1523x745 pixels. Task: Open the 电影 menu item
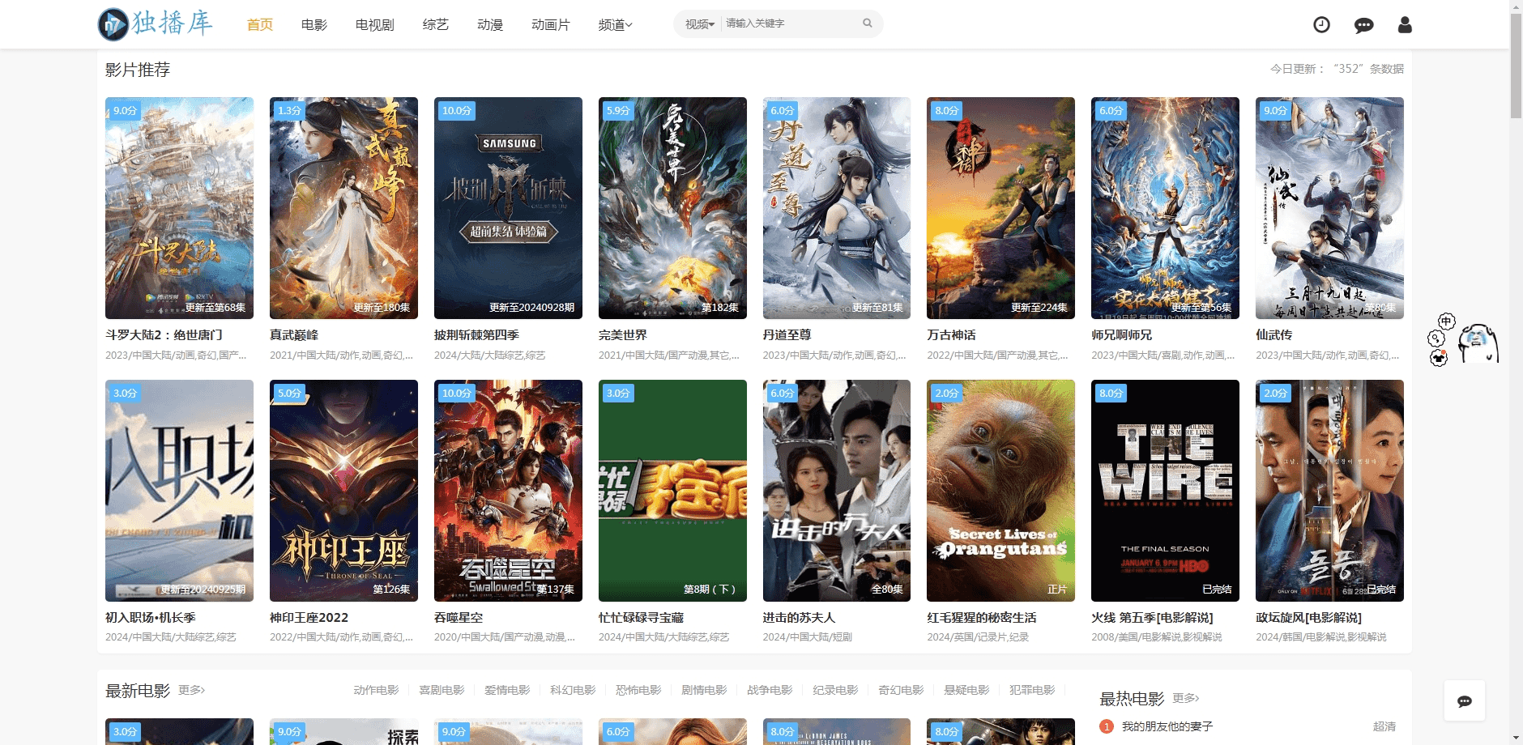[x=314, y=25]
